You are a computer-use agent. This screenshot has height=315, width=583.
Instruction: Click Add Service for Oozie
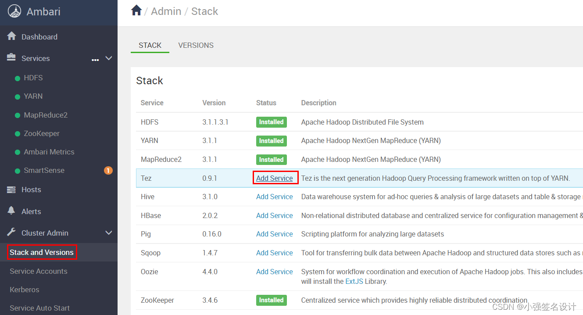point(275,272)
